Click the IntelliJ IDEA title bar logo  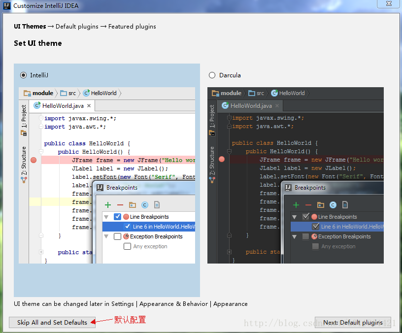pos(7,5)
